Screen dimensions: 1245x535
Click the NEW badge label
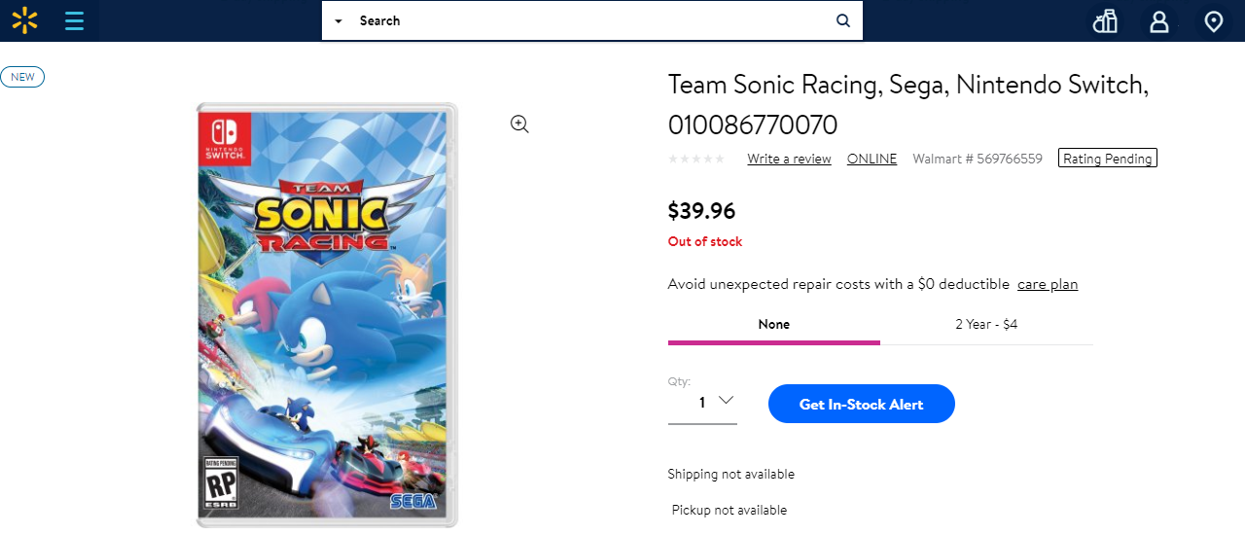[x=22, y=77]
